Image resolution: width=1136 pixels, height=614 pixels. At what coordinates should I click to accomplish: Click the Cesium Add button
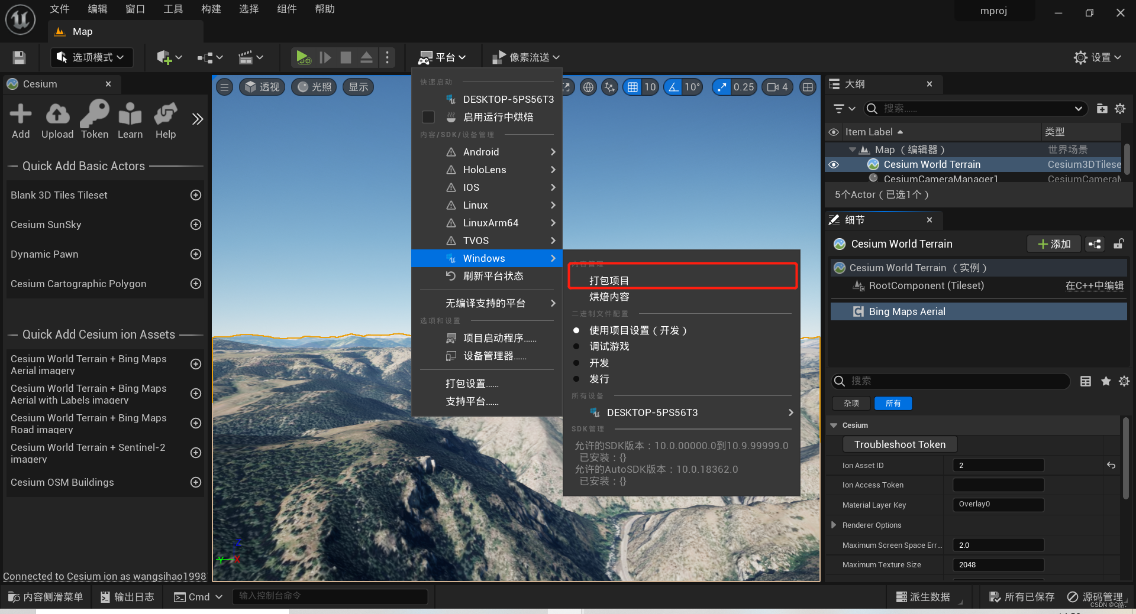[21, 121]
